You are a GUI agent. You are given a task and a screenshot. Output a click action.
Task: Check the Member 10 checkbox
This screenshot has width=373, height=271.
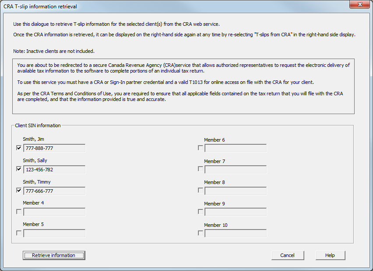pyautogui.click(x=201, y=233)
